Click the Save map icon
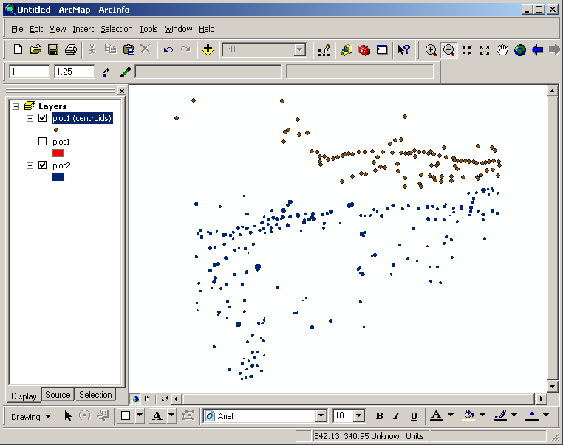 [x=53, y=50]
